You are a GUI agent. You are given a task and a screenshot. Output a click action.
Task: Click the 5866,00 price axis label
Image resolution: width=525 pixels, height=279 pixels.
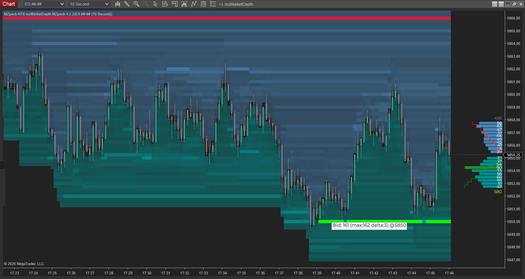click(514, 18)
